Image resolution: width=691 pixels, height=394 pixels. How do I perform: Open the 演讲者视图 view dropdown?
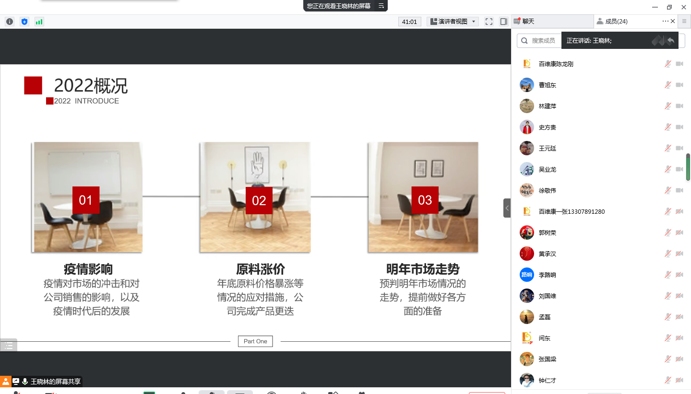(453, 22)
